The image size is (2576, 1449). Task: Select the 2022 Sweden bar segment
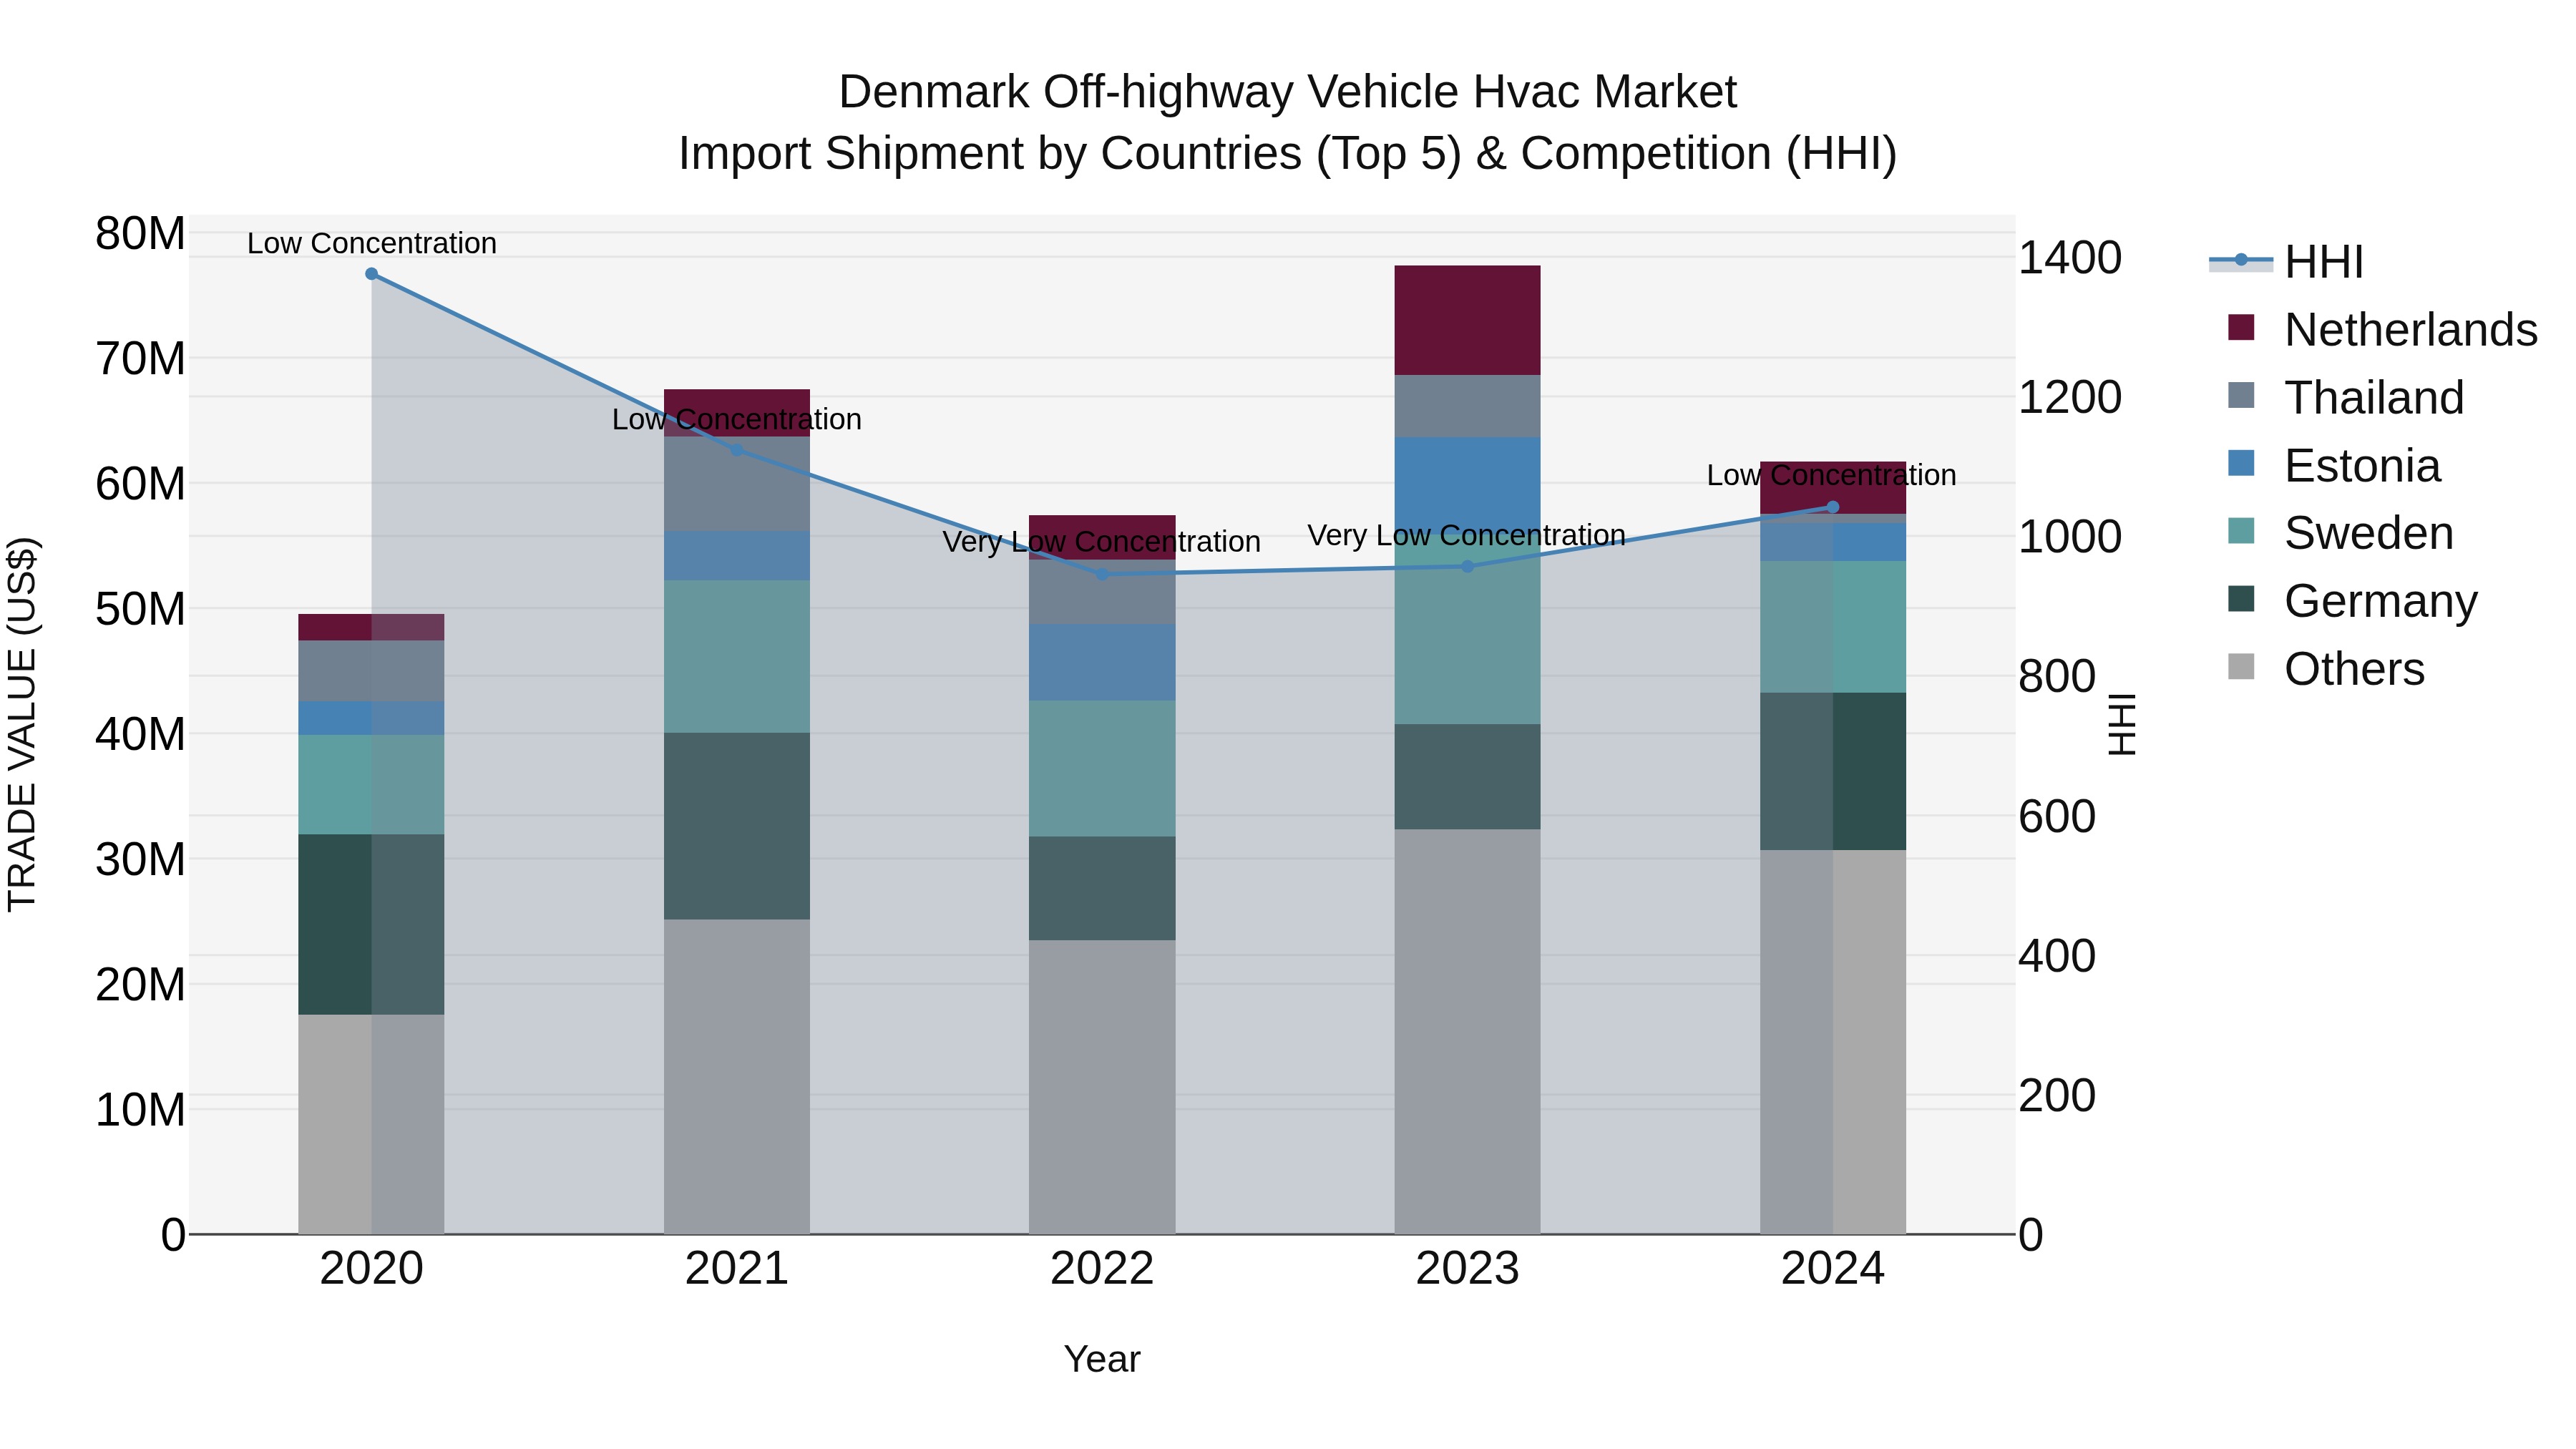click(x=1102, y=769)
